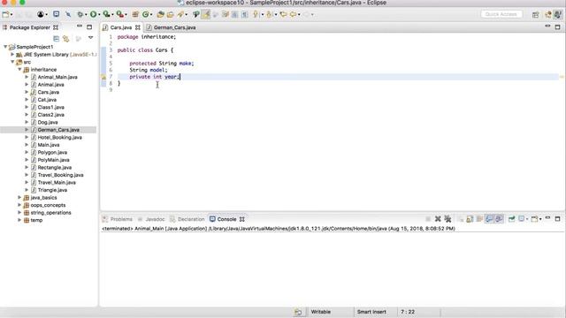The height and width of the screenshot is (318, 566).
Task: Click the New Java Class icon
Action: [145, 14]
